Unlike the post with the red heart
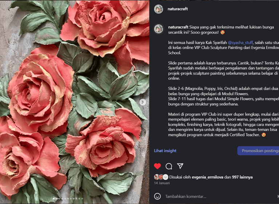Image resolution: width=279 pixels, height=204 pixels. 157,166
